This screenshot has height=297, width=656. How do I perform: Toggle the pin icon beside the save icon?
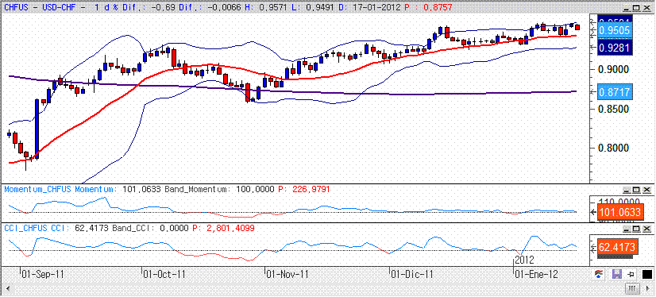point(631,275)
